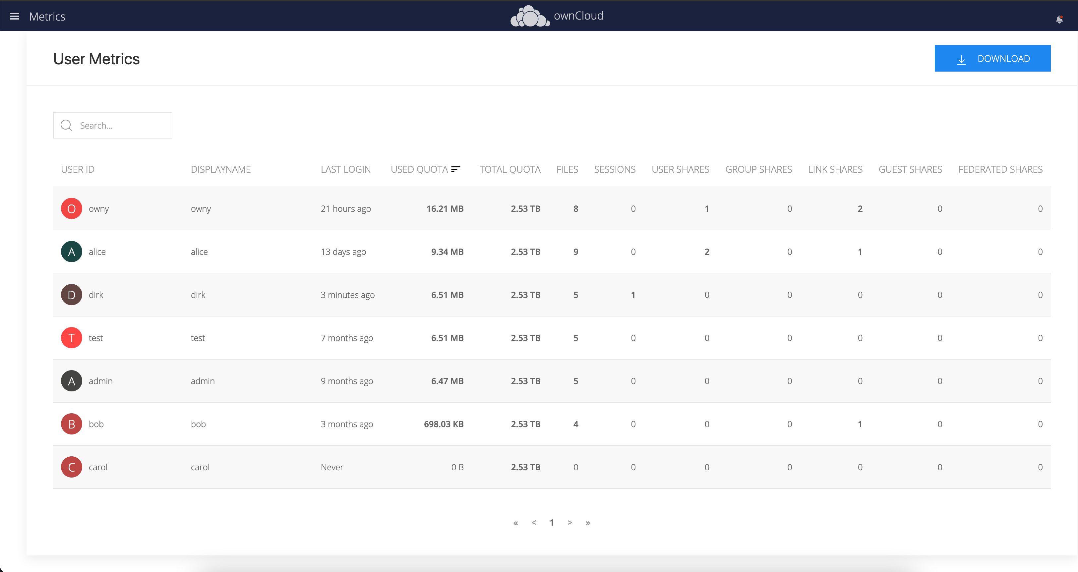Click dirk's brown avatar icon
This screenshot has width=1078, height=572.
pyautogui.click(x=72, y=295)
